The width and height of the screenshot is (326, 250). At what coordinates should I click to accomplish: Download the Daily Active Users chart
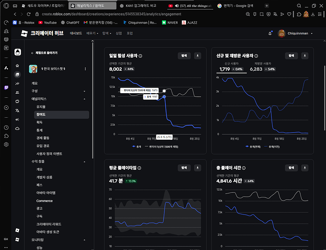[197, 56]
